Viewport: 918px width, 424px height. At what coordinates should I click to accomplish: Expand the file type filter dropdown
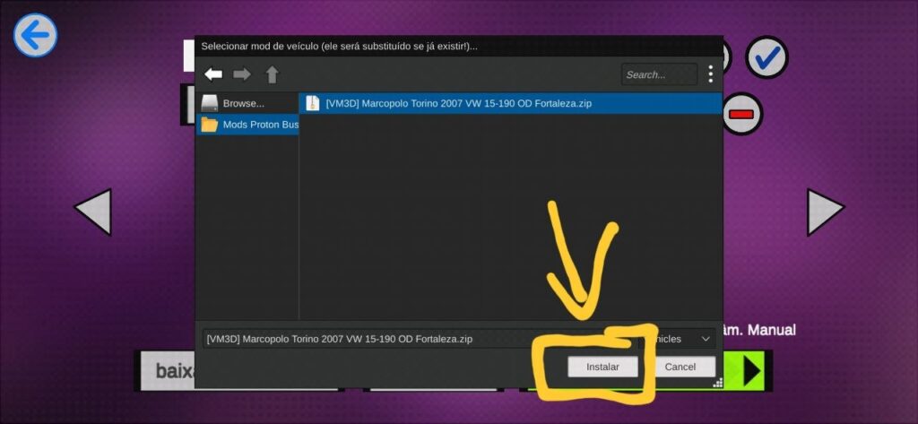click(x=705, y=339)
